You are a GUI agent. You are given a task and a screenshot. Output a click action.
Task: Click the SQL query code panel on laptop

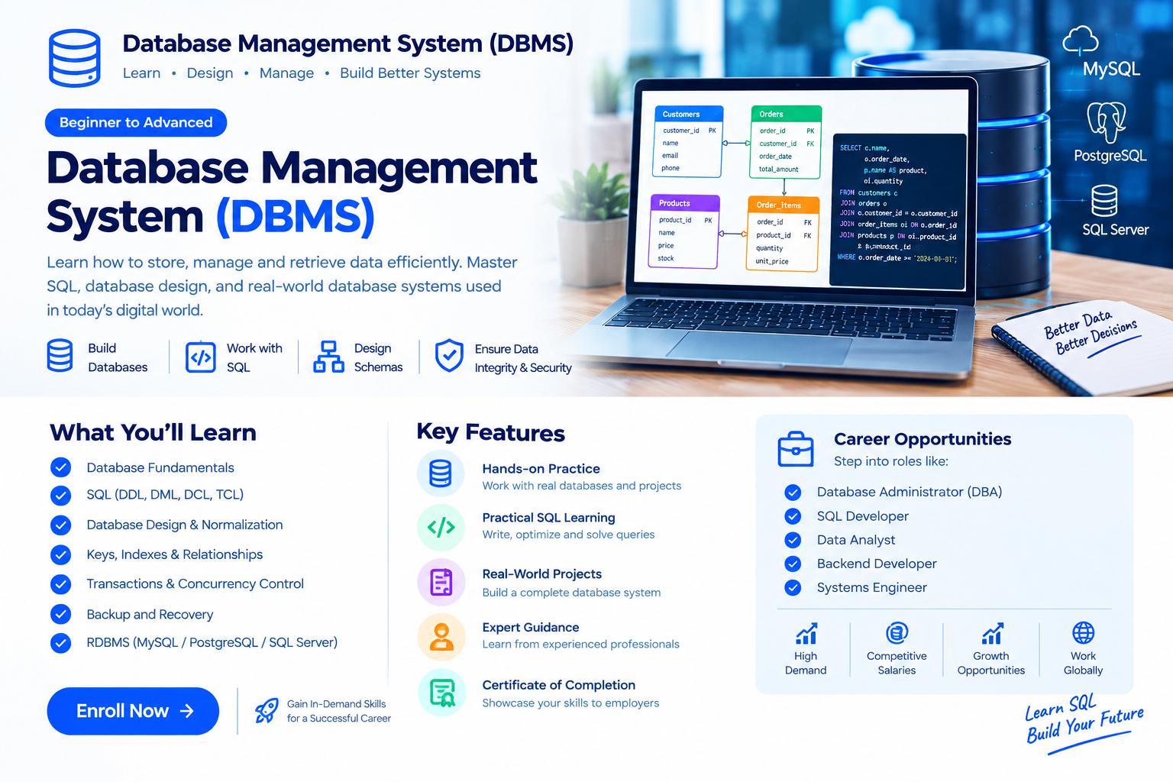(899, 210)
